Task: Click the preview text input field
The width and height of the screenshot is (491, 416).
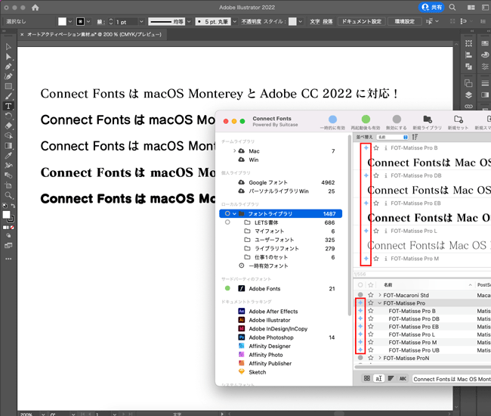Action: (x=451, y=379)
